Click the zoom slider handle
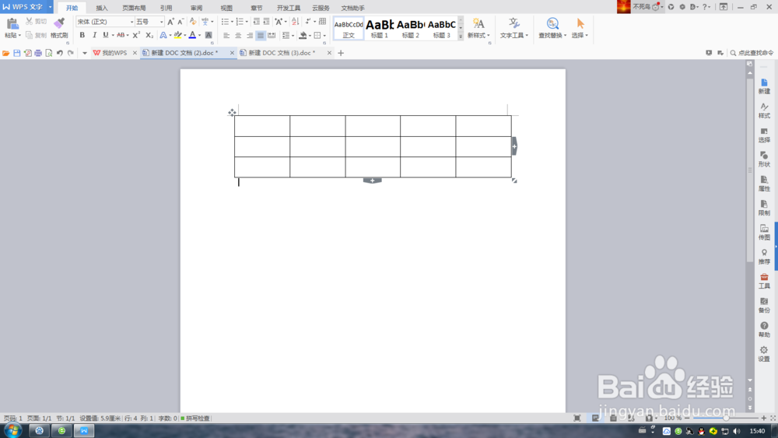Image resolution: width=778 pixels, height=438 pixels. click(x=726, y=418)
